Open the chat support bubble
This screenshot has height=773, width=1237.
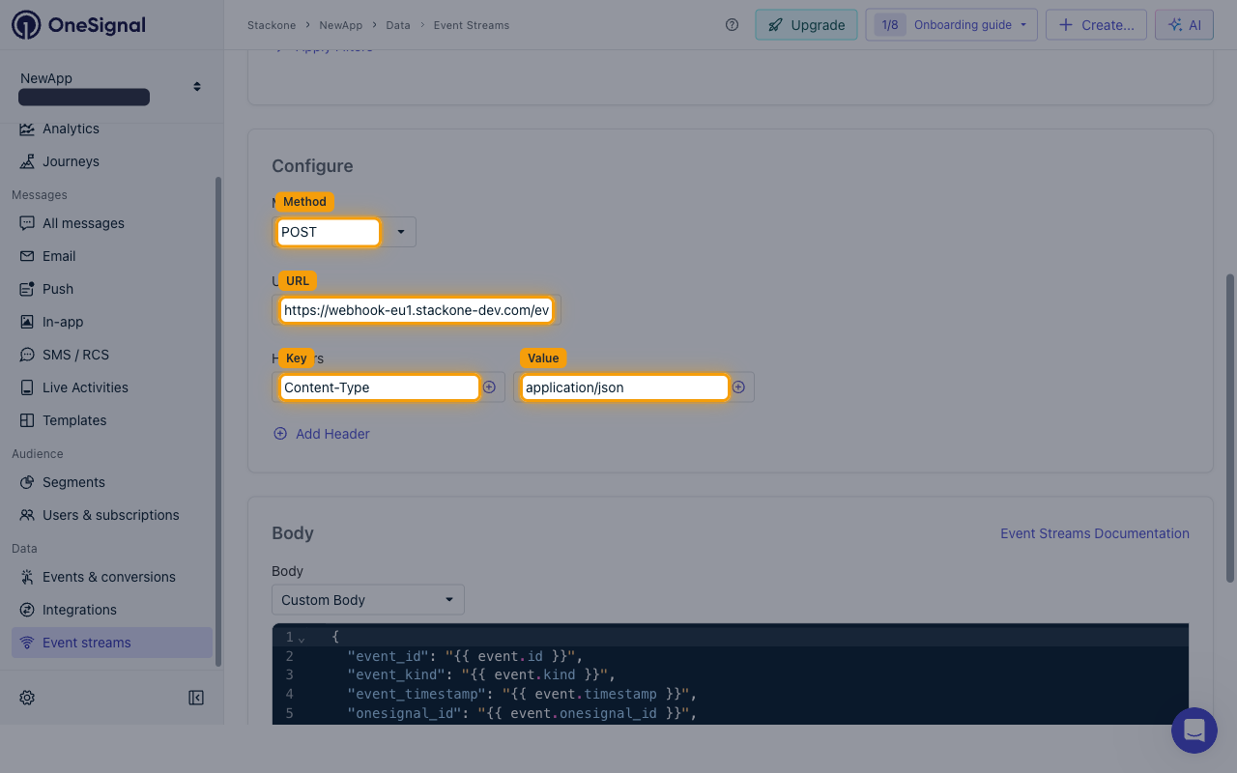(x=1194, y=730)
